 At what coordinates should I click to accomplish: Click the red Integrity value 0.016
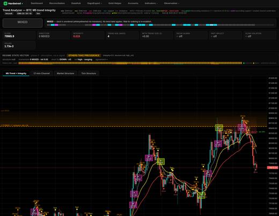(77, 37)
